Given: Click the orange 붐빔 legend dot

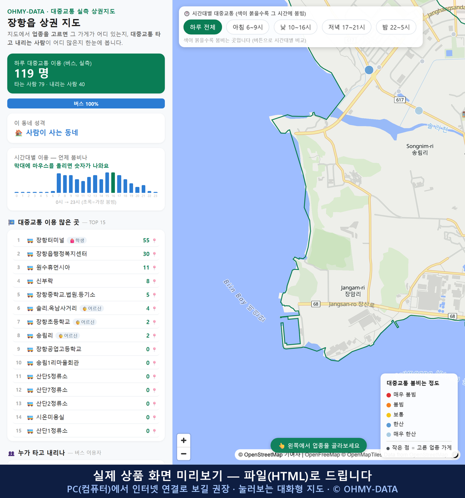Looking at the screenshot, I should pos(388,405).
